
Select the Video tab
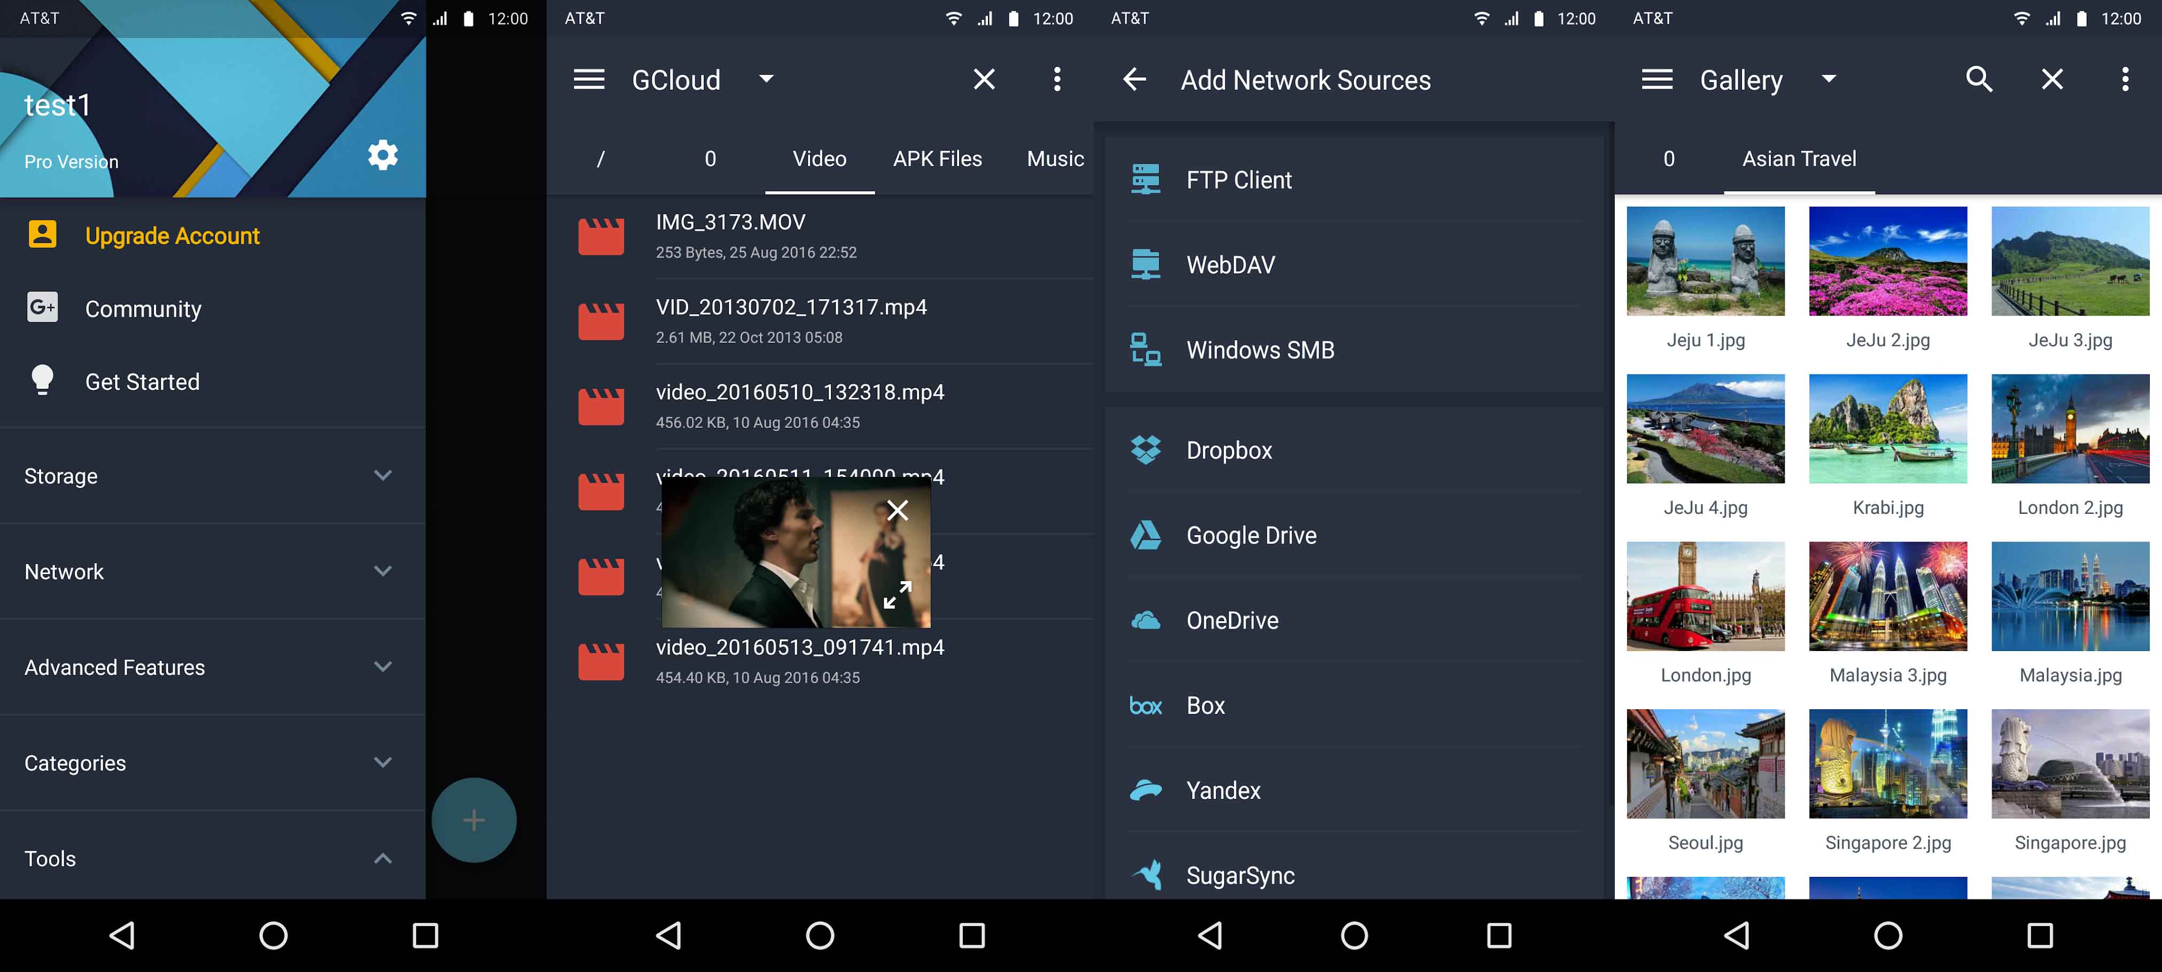tap(819, 159)
